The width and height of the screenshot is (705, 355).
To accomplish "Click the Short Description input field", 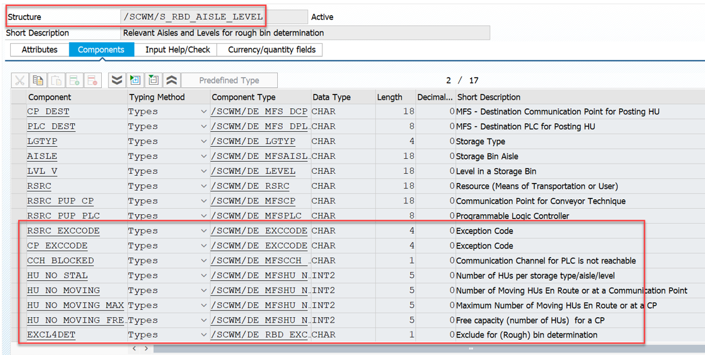I will [305, 32].
